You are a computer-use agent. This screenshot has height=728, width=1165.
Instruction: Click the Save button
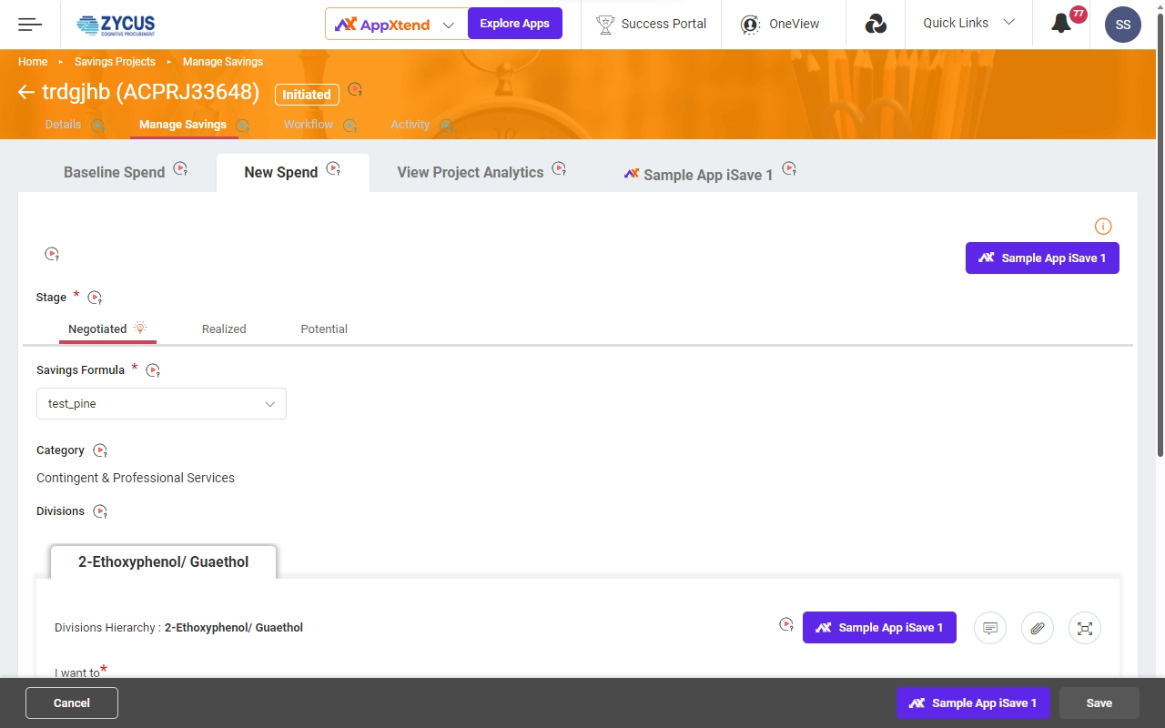(1099, 703)
